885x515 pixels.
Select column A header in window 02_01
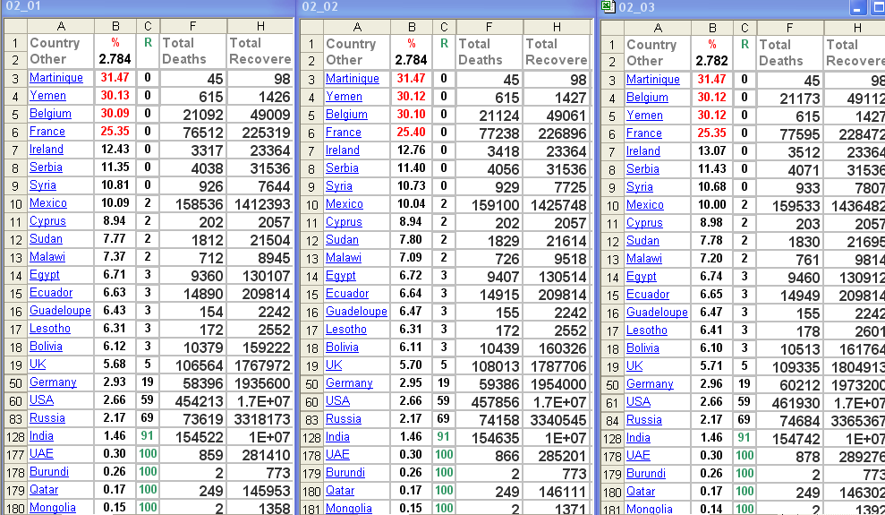point(60,26)
